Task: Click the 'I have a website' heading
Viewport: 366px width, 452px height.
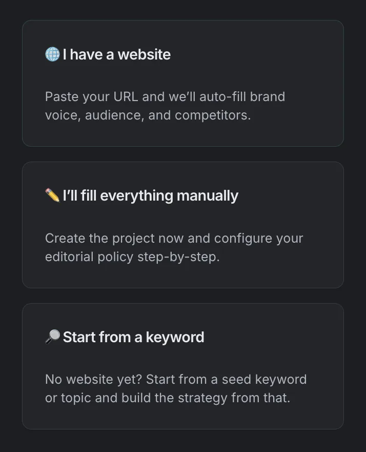Action: (x=116, y=54)
